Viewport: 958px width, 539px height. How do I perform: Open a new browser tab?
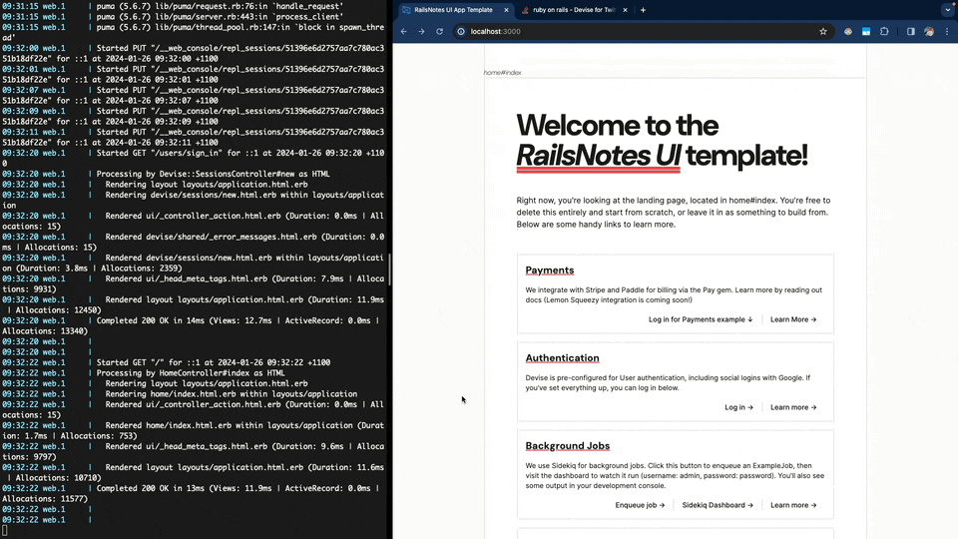click(x=643, y=10)
